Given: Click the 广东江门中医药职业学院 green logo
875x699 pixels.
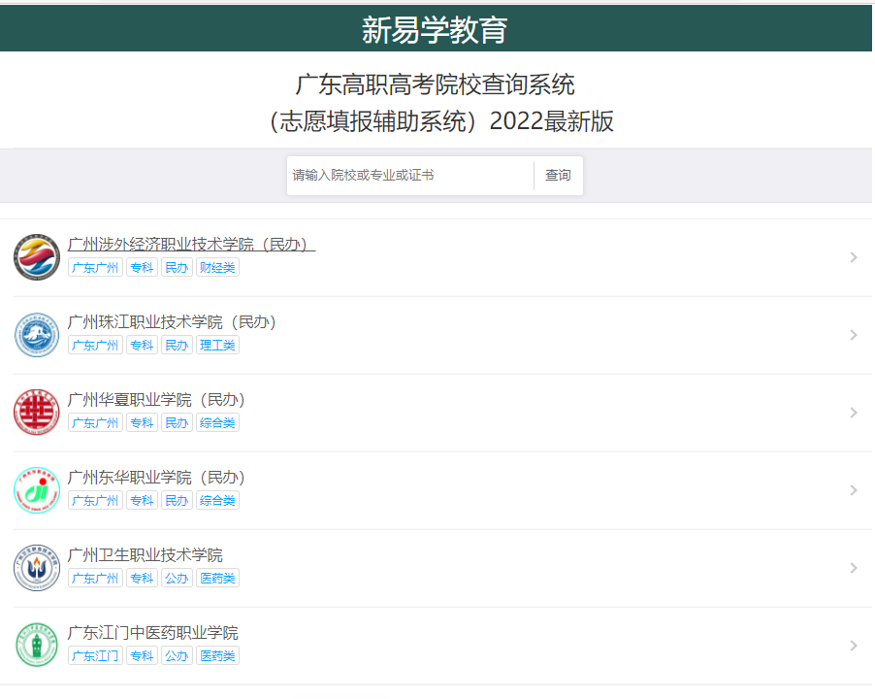Looking at the screenshot, I should [36, 645].
